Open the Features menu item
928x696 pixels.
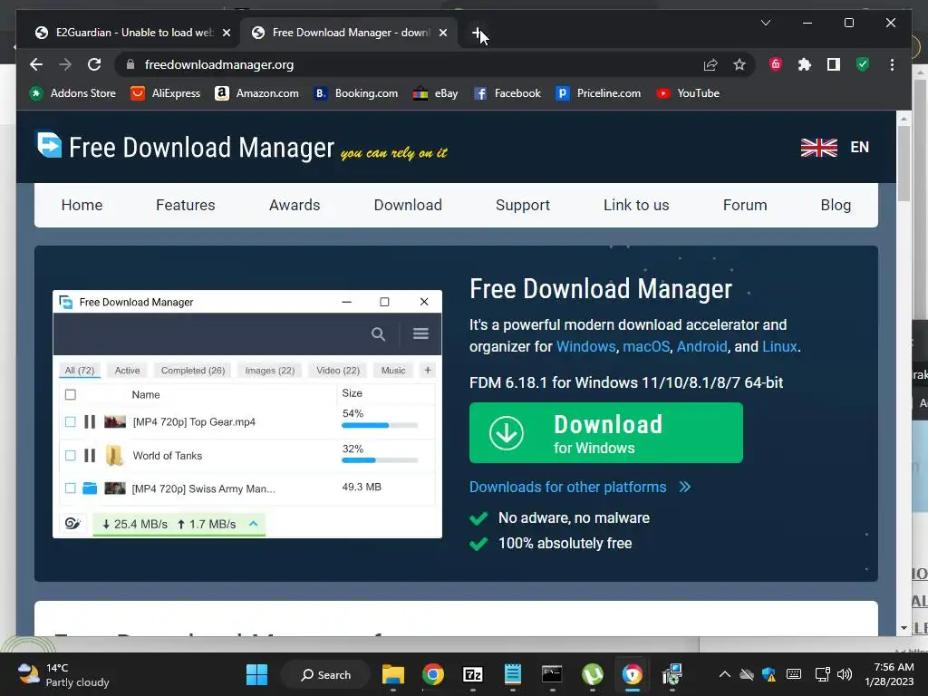pyautogui.click(x=185, y=205)
